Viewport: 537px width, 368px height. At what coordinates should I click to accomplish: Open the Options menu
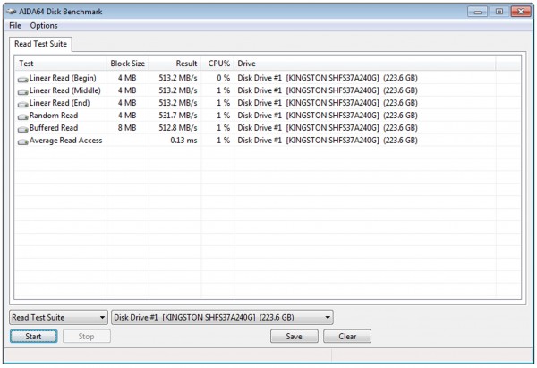[44, 26]
